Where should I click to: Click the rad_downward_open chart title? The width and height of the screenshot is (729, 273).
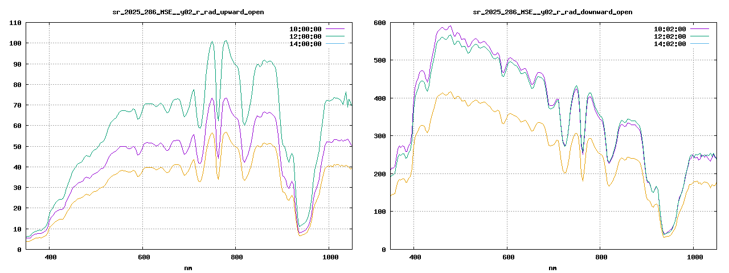(x=552, y=12)
